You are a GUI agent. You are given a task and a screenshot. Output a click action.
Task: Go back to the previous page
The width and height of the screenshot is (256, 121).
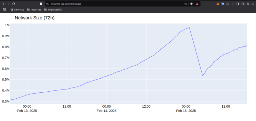coord(4,4)
